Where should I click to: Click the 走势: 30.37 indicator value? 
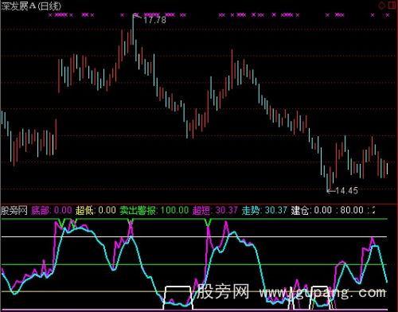click(264, 211)
